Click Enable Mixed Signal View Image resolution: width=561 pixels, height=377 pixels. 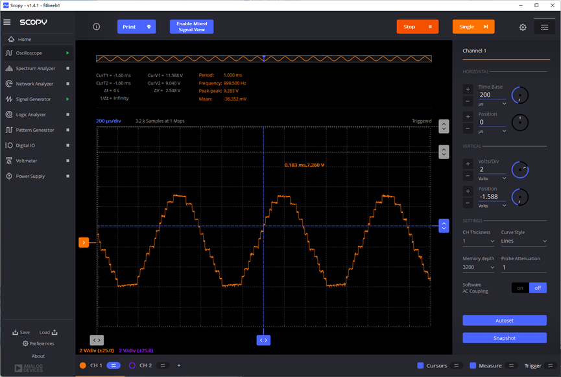191,27
